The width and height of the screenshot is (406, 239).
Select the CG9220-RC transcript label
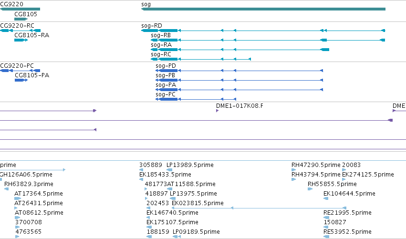17,26
